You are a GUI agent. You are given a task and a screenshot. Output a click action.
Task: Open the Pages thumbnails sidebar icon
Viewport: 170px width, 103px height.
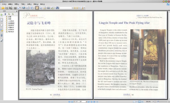2,20
